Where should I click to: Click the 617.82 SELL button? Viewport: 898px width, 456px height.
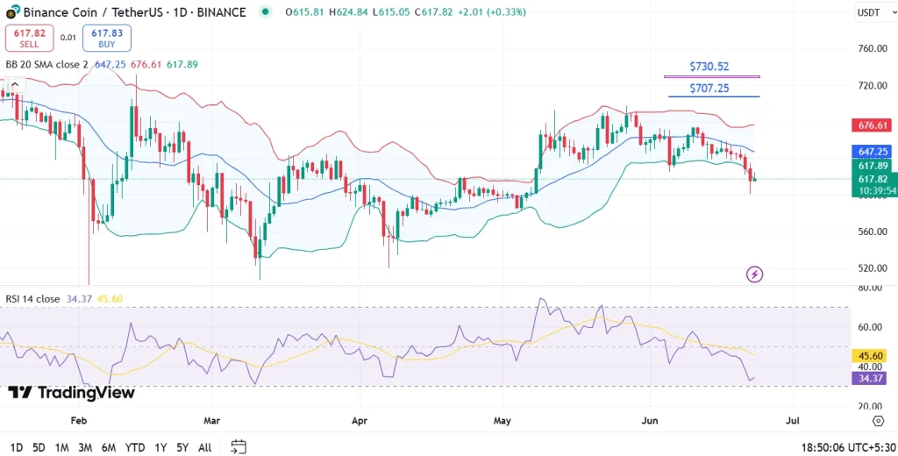[29, 39]
